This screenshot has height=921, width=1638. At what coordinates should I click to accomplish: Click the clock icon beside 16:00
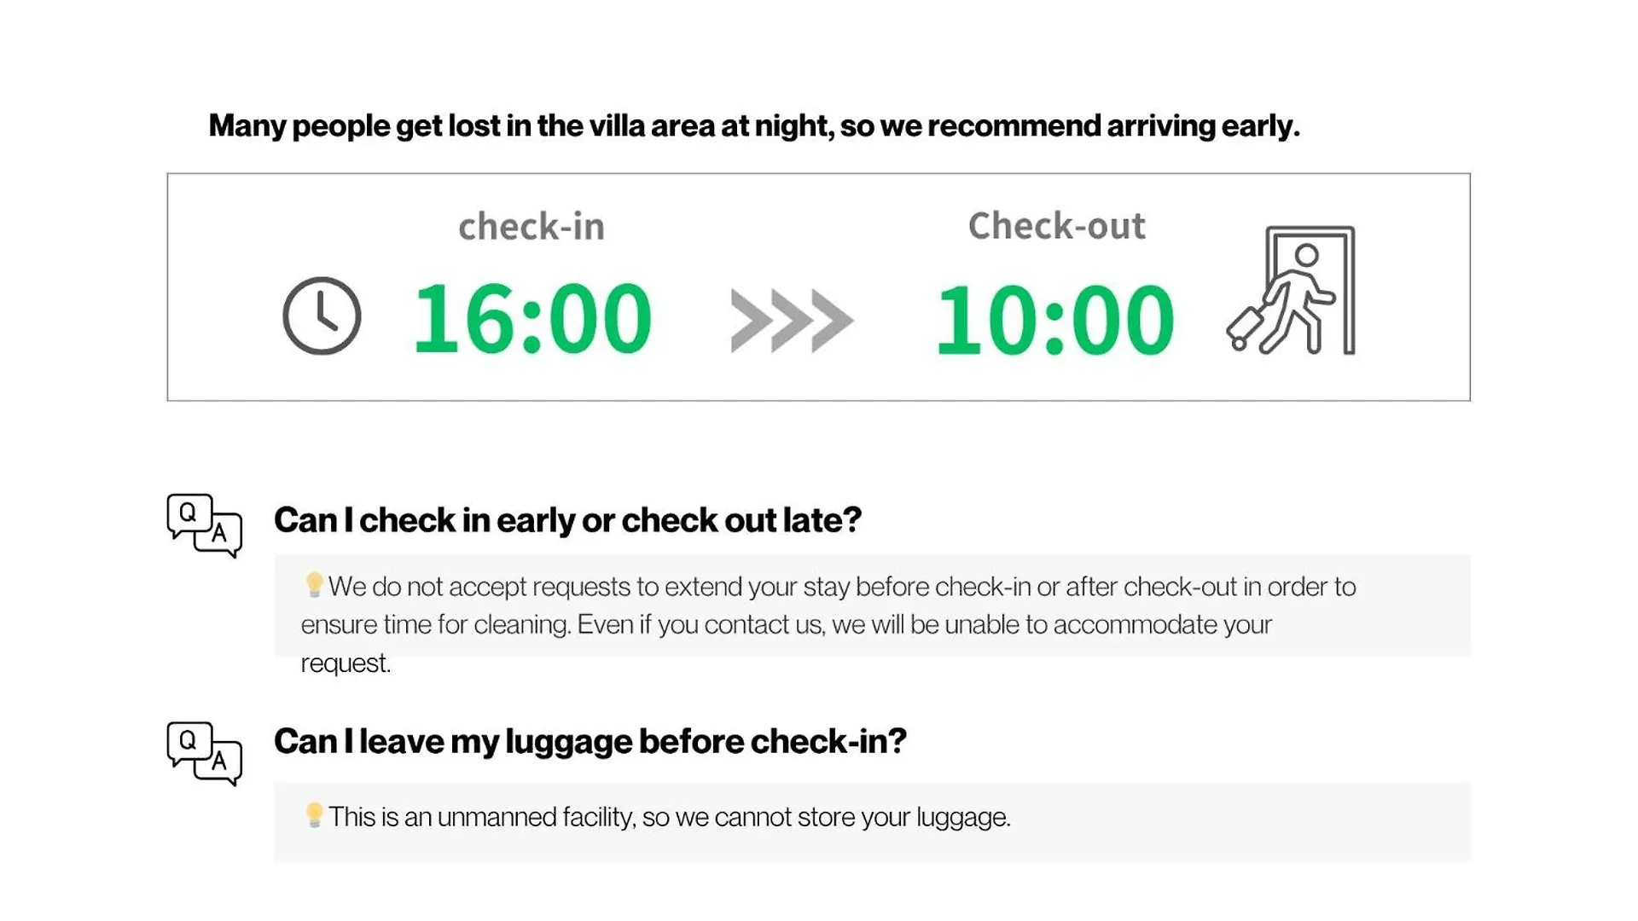[x=322, y=316]
